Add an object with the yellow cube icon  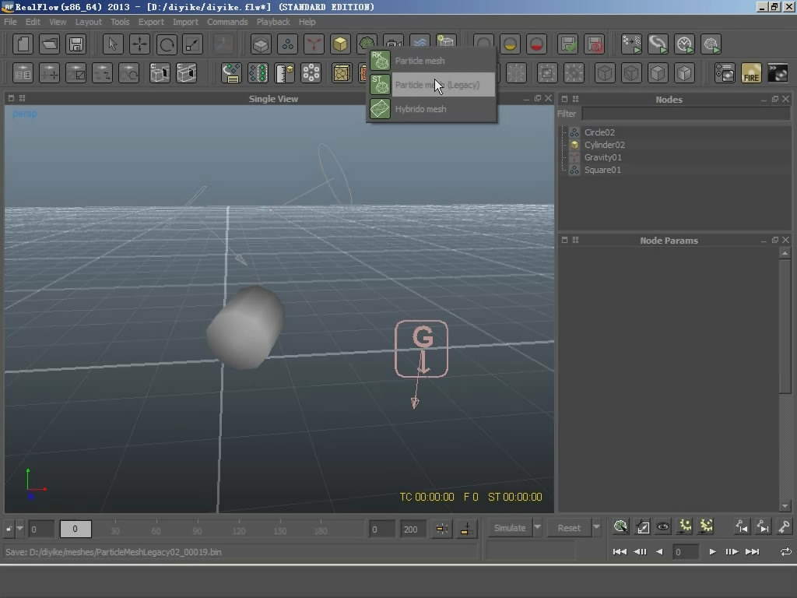340,44
